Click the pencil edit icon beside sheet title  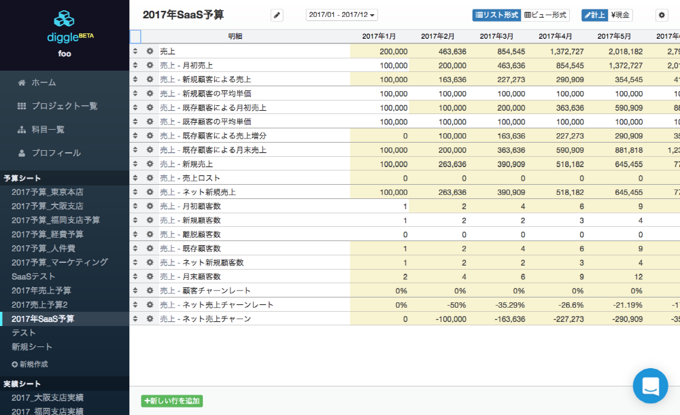click(277, 15)
